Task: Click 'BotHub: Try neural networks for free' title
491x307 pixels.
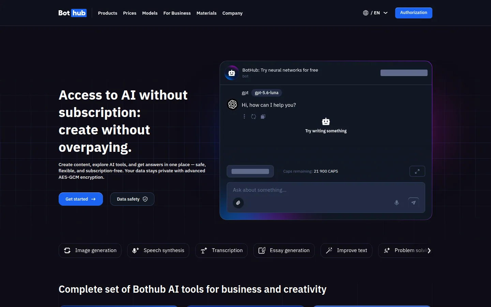Action: [x=280, y=70]
